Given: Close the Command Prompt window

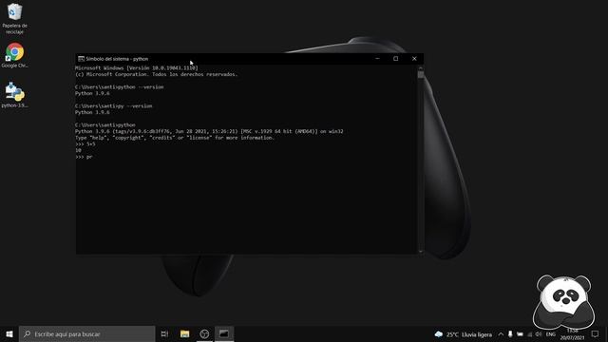Looking at the screenshot, I should click(x=414, y=59).
